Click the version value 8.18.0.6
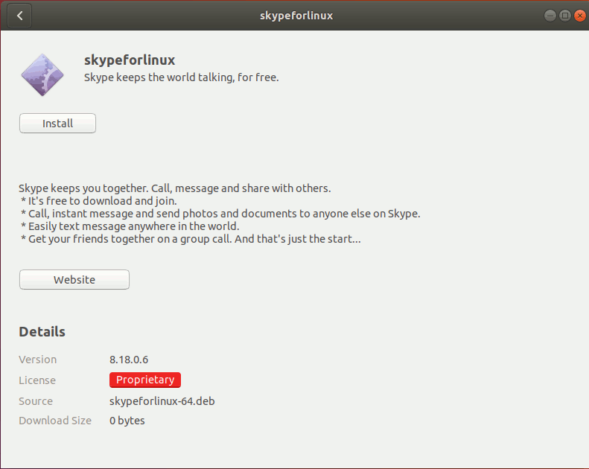The width and height of the screenshot is (589, 469). 129,360
